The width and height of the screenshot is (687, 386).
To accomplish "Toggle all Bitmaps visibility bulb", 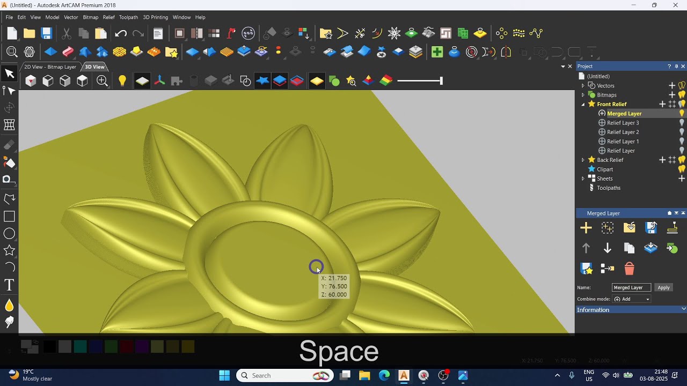I will [682, 95].
